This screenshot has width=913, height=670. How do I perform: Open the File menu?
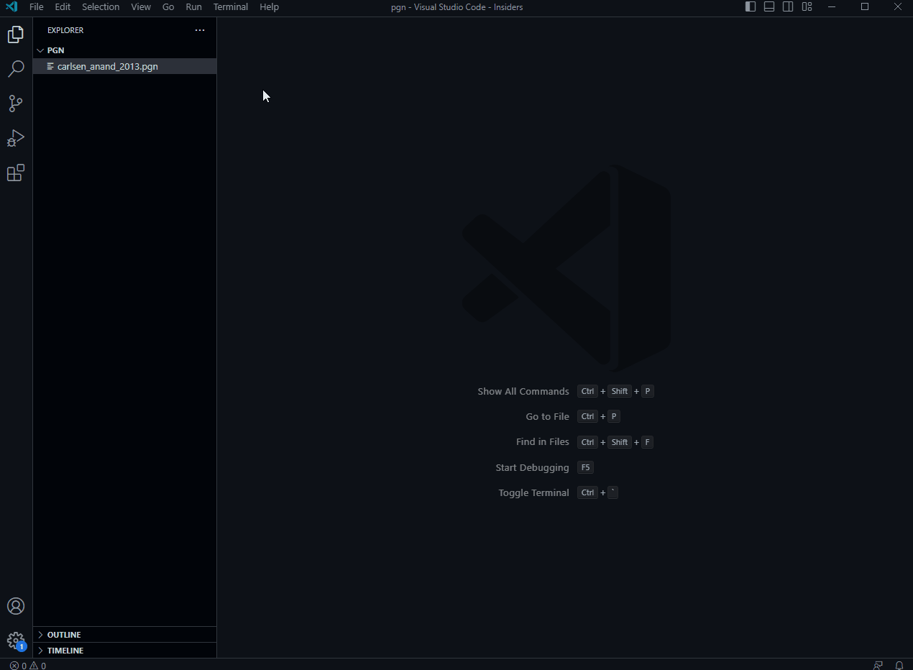click(36, 6)
